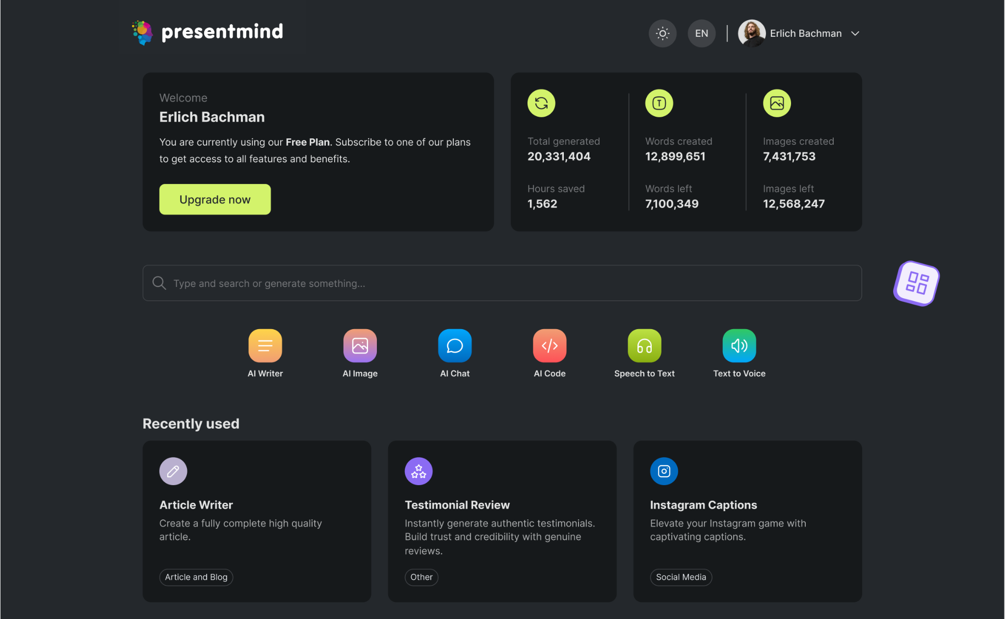Click the AI Code tool icon
This screenshot has height=619, width=1005.
[x=549, y=345]
